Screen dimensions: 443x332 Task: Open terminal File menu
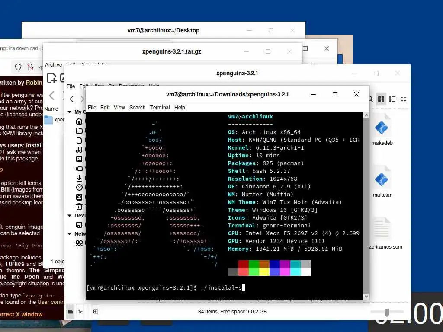tap(92, 108)
